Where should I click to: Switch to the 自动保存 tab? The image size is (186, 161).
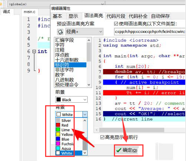[160, 16]
